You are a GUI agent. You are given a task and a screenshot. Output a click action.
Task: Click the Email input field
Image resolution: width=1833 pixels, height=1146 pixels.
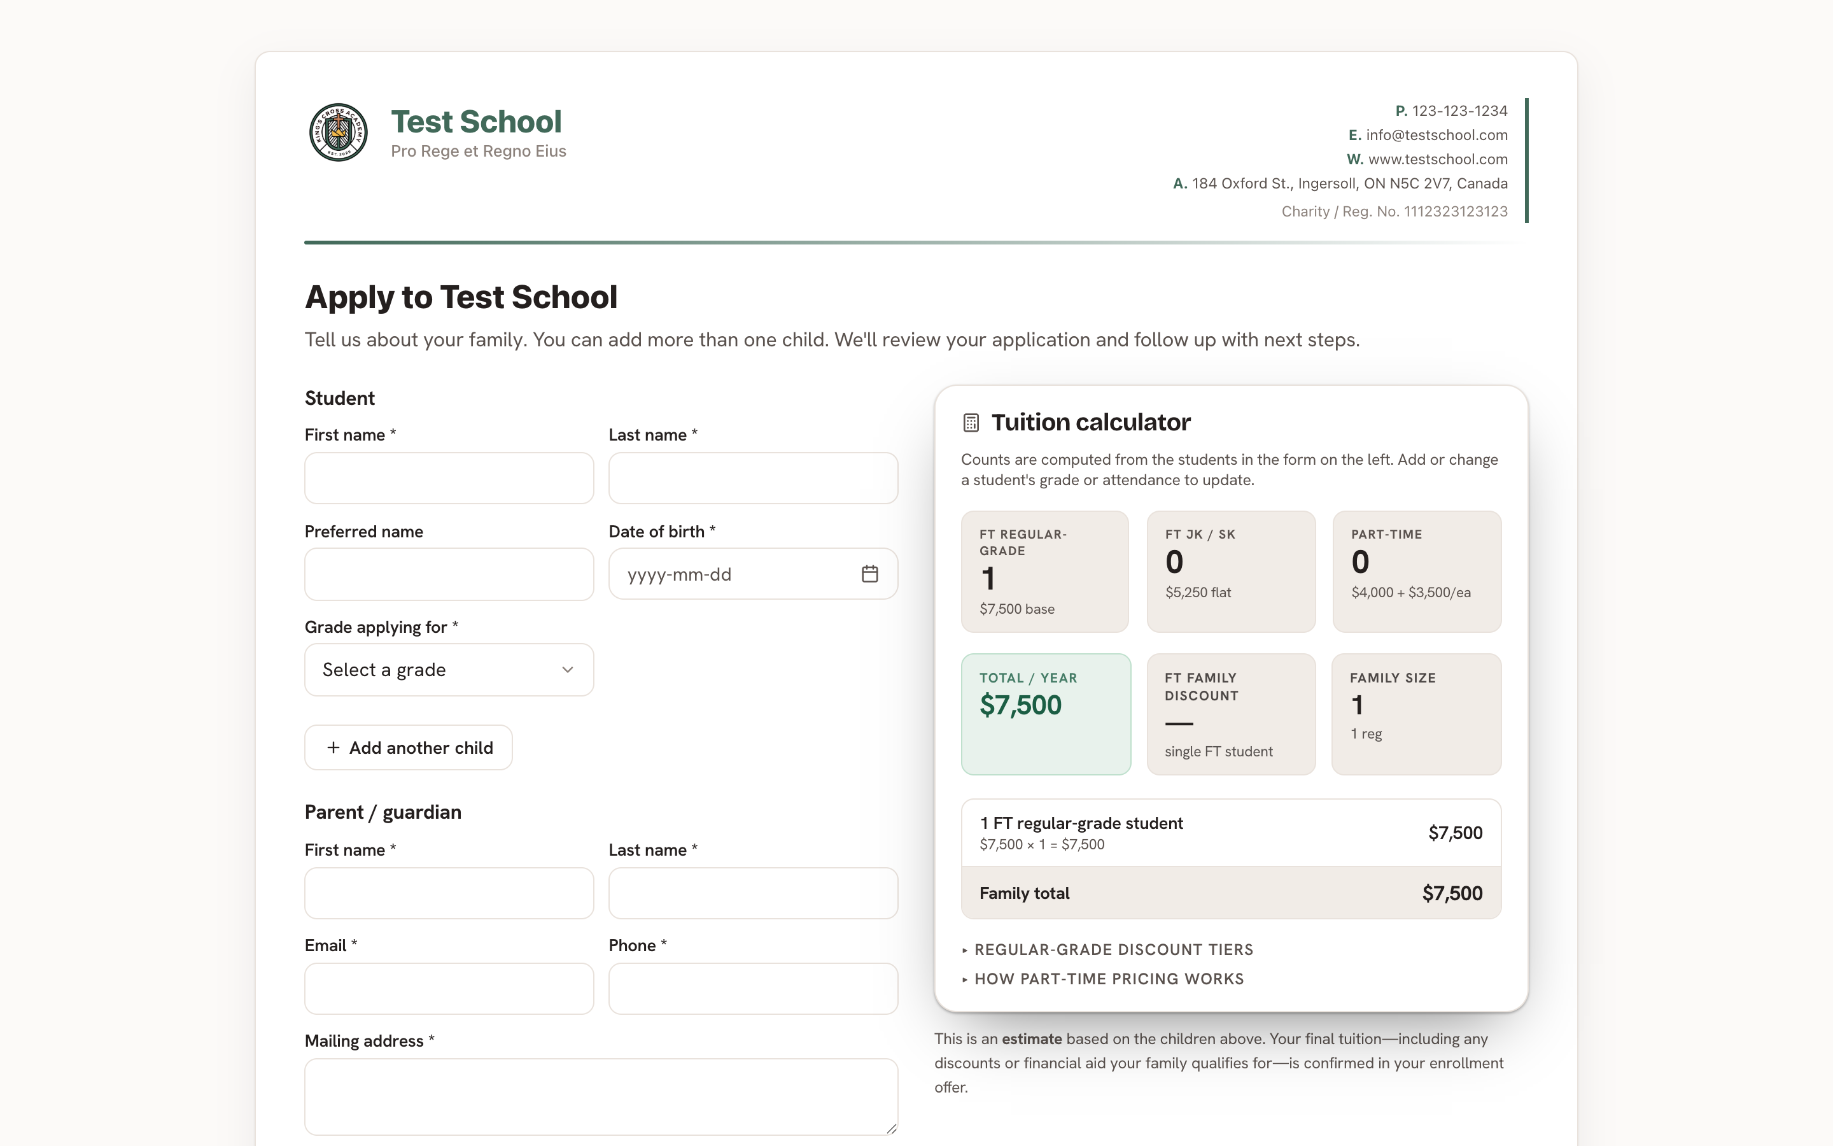449,988
